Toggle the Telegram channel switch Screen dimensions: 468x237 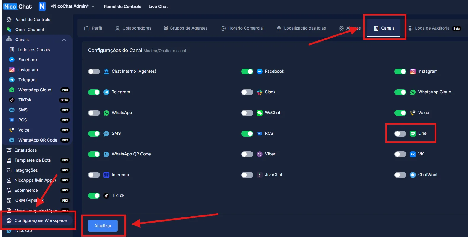[94, 92]
